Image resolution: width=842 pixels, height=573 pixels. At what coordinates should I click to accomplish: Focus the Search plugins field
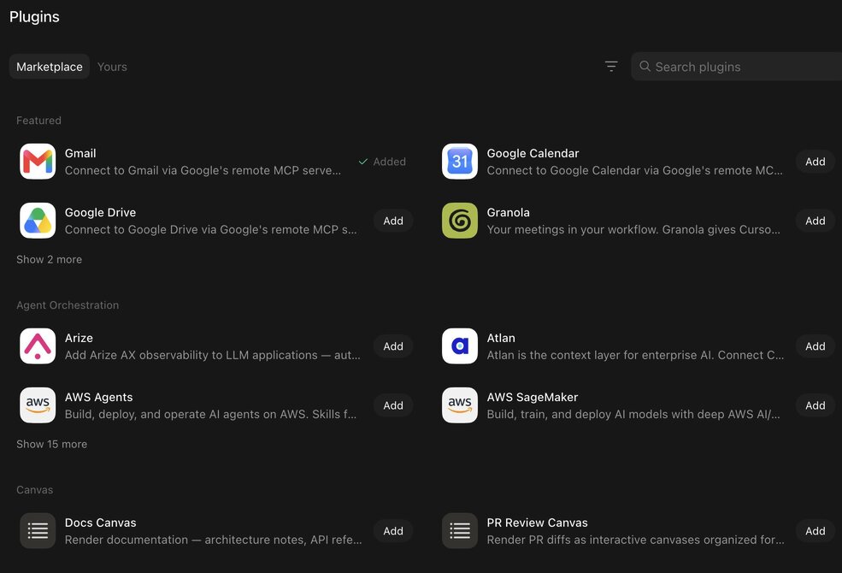coord(736,67)
